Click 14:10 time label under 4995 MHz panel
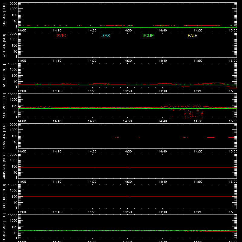 click(x=57, y=182)
